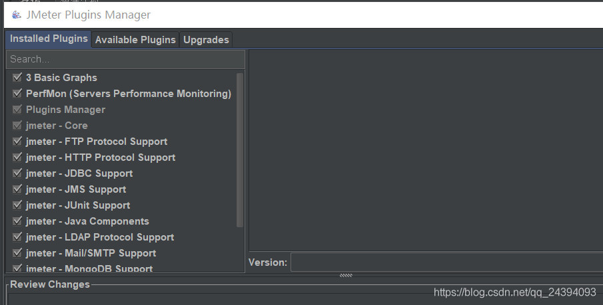Open the Version dropdown box
603x305 pixels.
click(x=446, y=262)
